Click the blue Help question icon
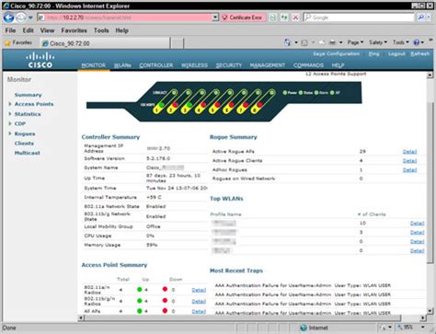436x334 pixels. pyautogui.click(x=417, y=42)
